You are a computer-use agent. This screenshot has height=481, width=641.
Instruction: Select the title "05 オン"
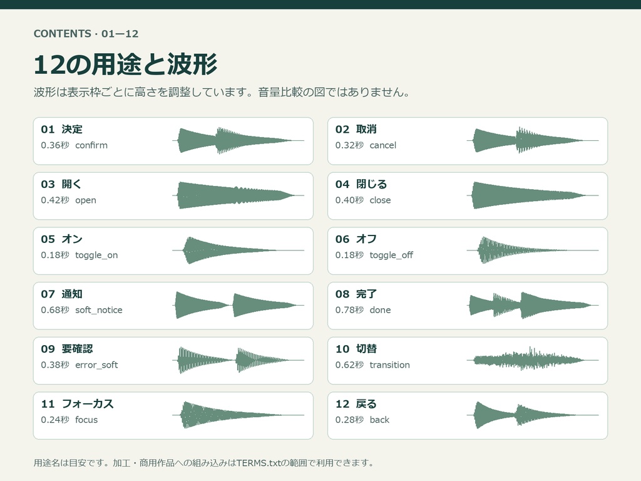pyautogui.click(x=62, y=239)
